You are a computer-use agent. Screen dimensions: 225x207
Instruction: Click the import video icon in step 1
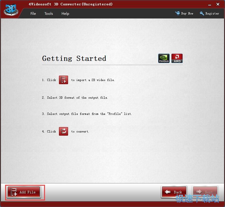(64, 80)
